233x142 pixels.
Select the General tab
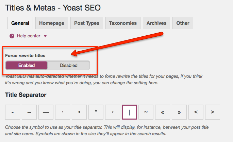click(20, 23)
